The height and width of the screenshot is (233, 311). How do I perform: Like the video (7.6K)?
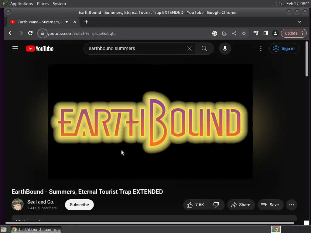point(196,205)
